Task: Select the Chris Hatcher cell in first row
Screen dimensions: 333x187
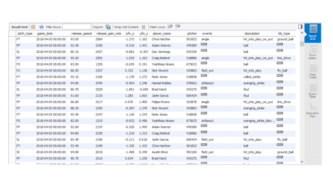Action: [161, 39]
